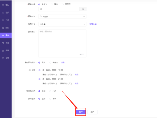This screenshot has height=118, width=157.
Task: Navigate to the 店铺 menu item
Action: click(6, 51)
